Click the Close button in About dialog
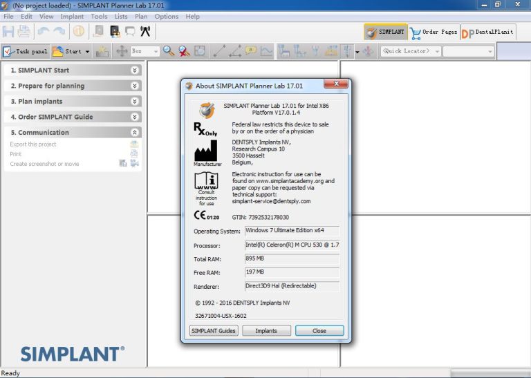 click(x=319, y=330)
